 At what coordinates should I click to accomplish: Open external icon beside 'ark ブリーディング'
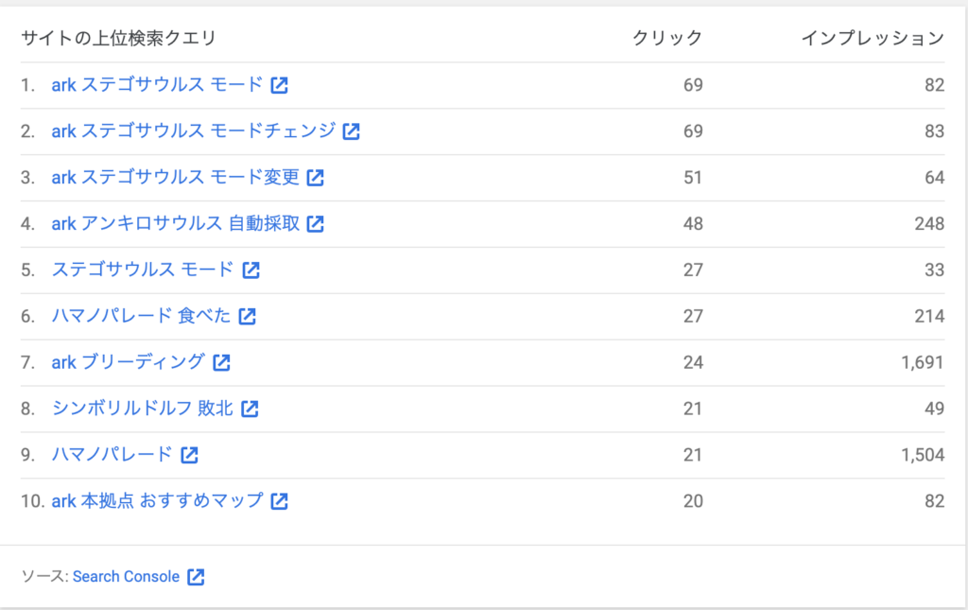(221, 362)
